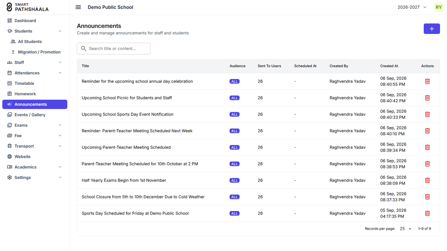Open School Closure from 5th to 10th December
Image resolution: width=447 pixels, height=251 pixels.
(x=143, y=197)
